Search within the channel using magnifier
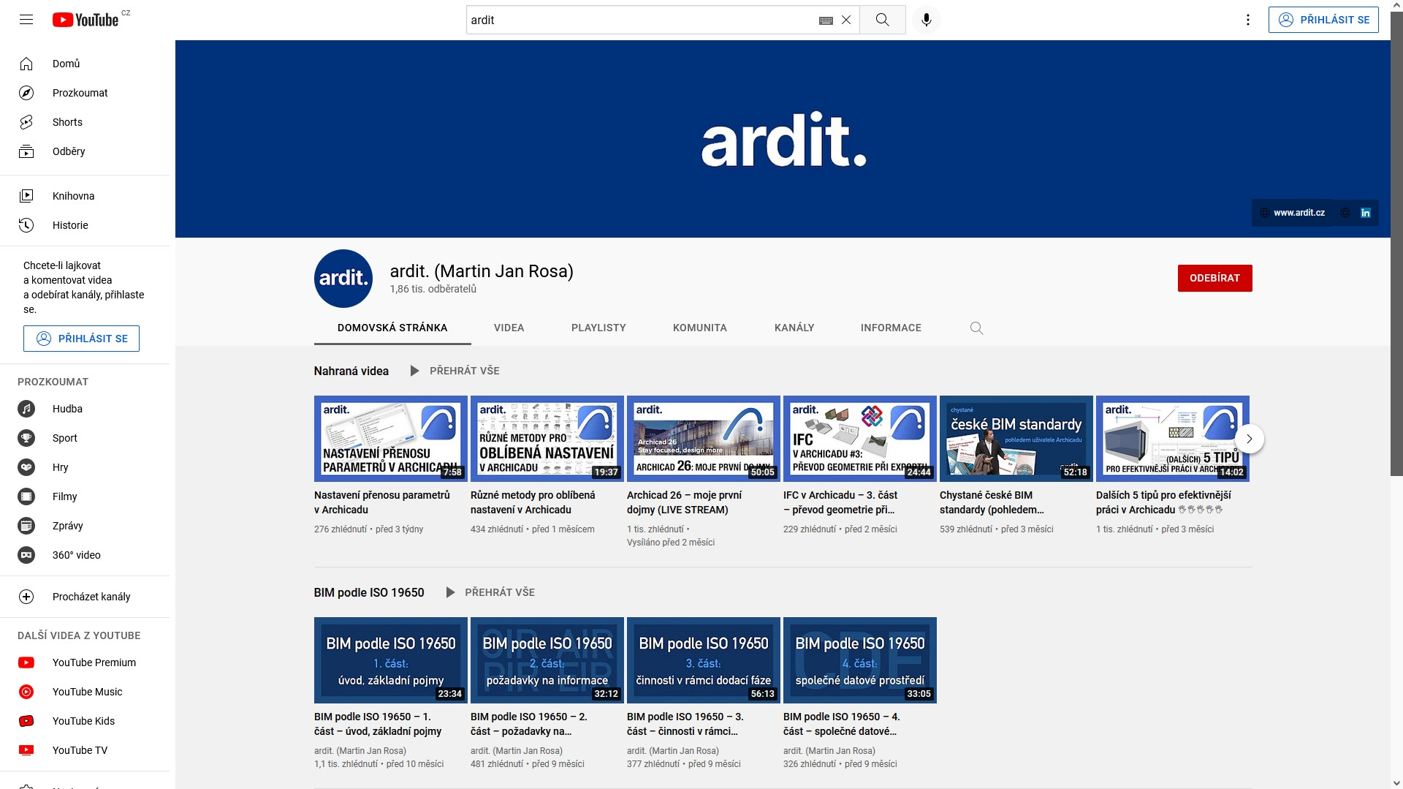The width and height of the screenshot is (1403, 789). [976, 328]
